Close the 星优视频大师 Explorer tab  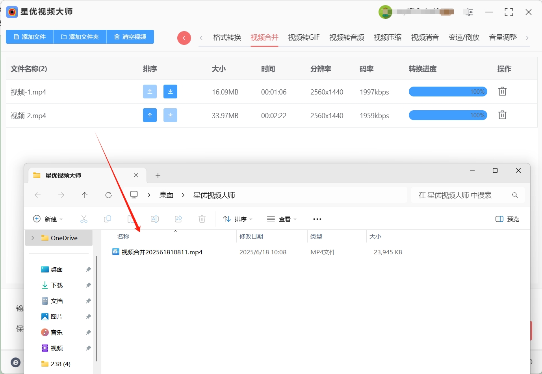coord(136,175)
